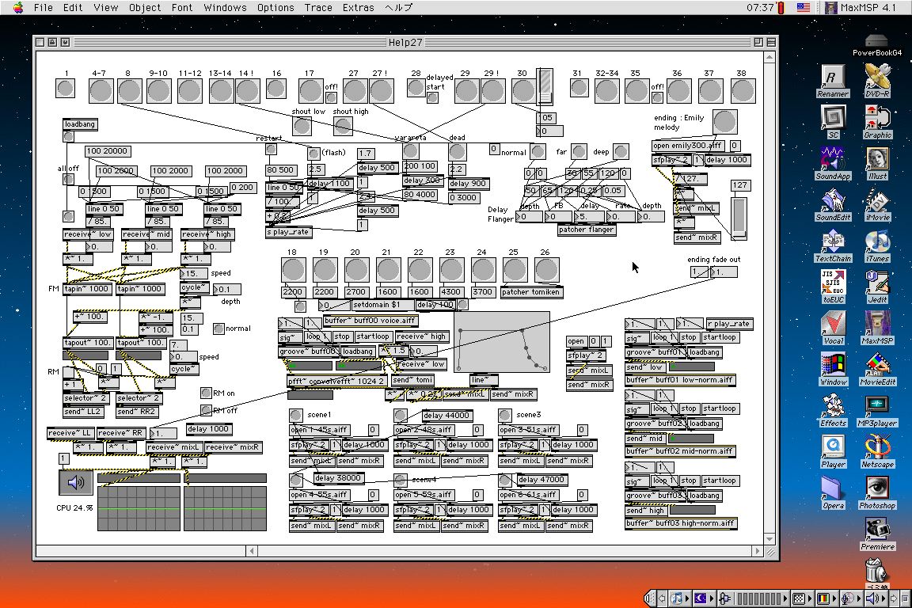This screenshot has width=912, height=608.
Task: Open the Trace menu
Action: click(318, 8)
